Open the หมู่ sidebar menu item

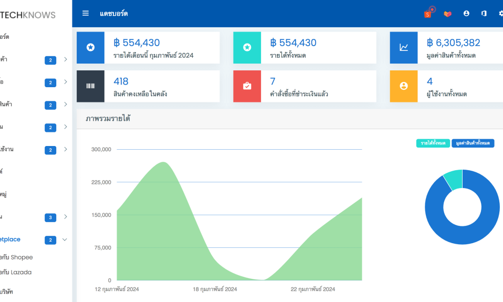point(3,194)
